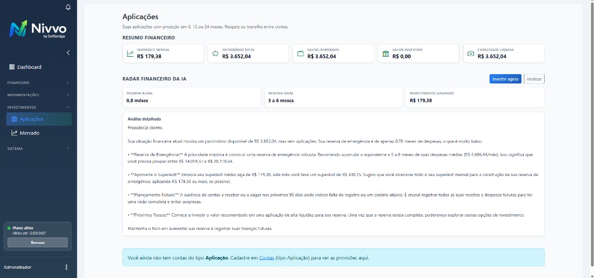The height and width of the screenshot is (278, 594).
Task: Expand the Sistema menu section
Action: point(38,149)
